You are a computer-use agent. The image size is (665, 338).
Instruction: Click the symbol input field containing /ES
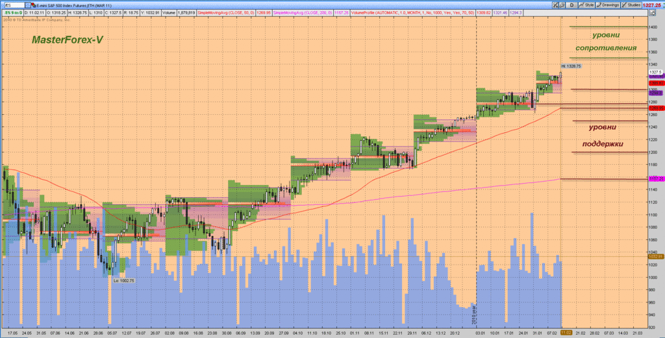tap(14, 5)
